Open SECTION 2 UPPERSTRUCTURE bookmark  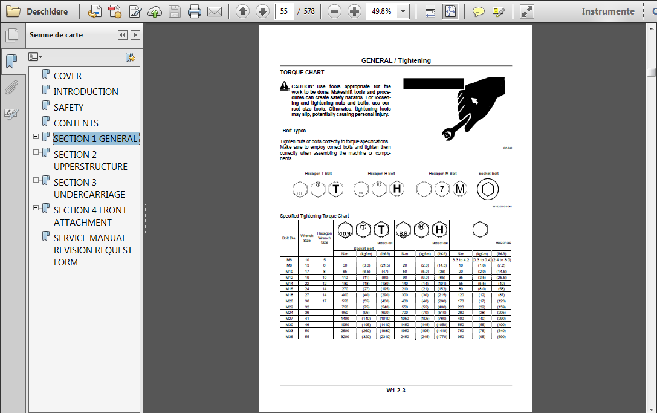(x=91, y=161)
